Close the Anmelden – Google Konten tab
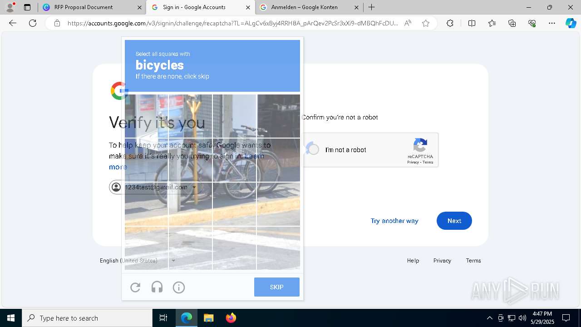Viewport: 581px width, 327px height. point(356,7)
